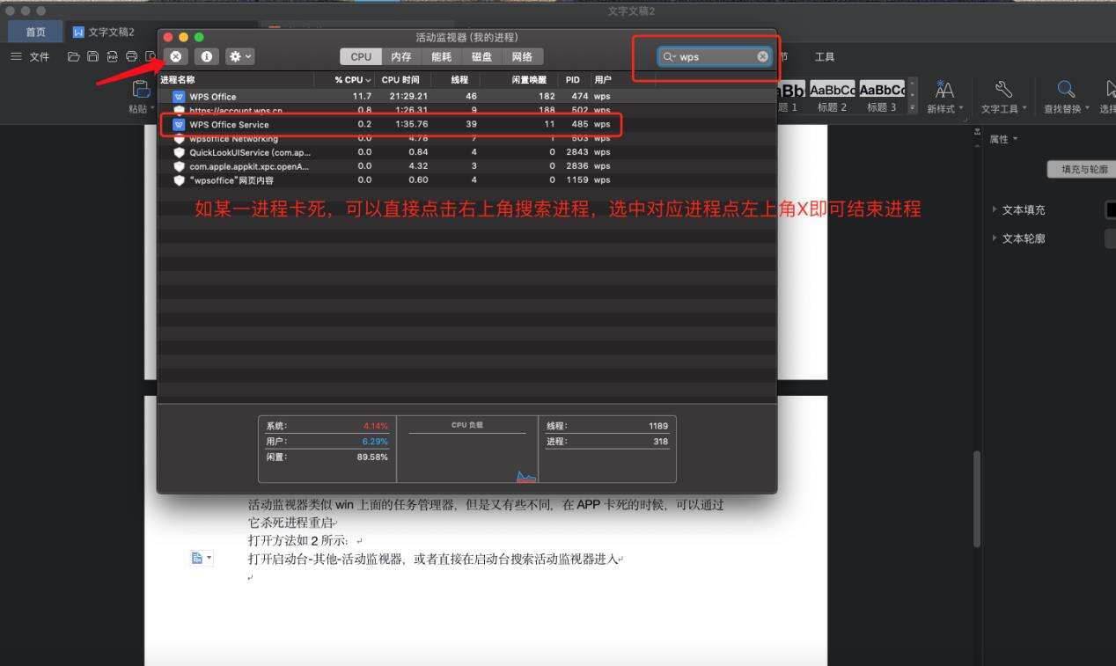Screen dimensions: 1116x666
Task: Switch to the 磁盘 tab
Action: tap(481, 56)
